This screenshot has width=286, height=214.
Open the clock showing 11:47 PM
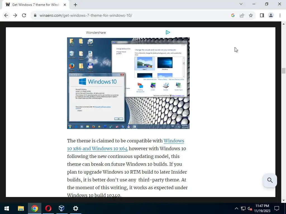[262, 208]
